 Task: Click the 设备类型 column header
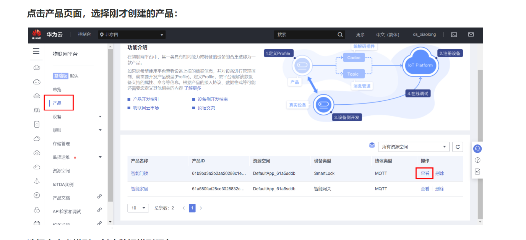[323, 161]
